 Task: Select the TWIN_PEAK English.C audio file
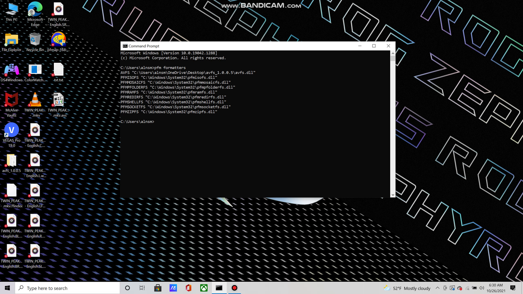35,135
